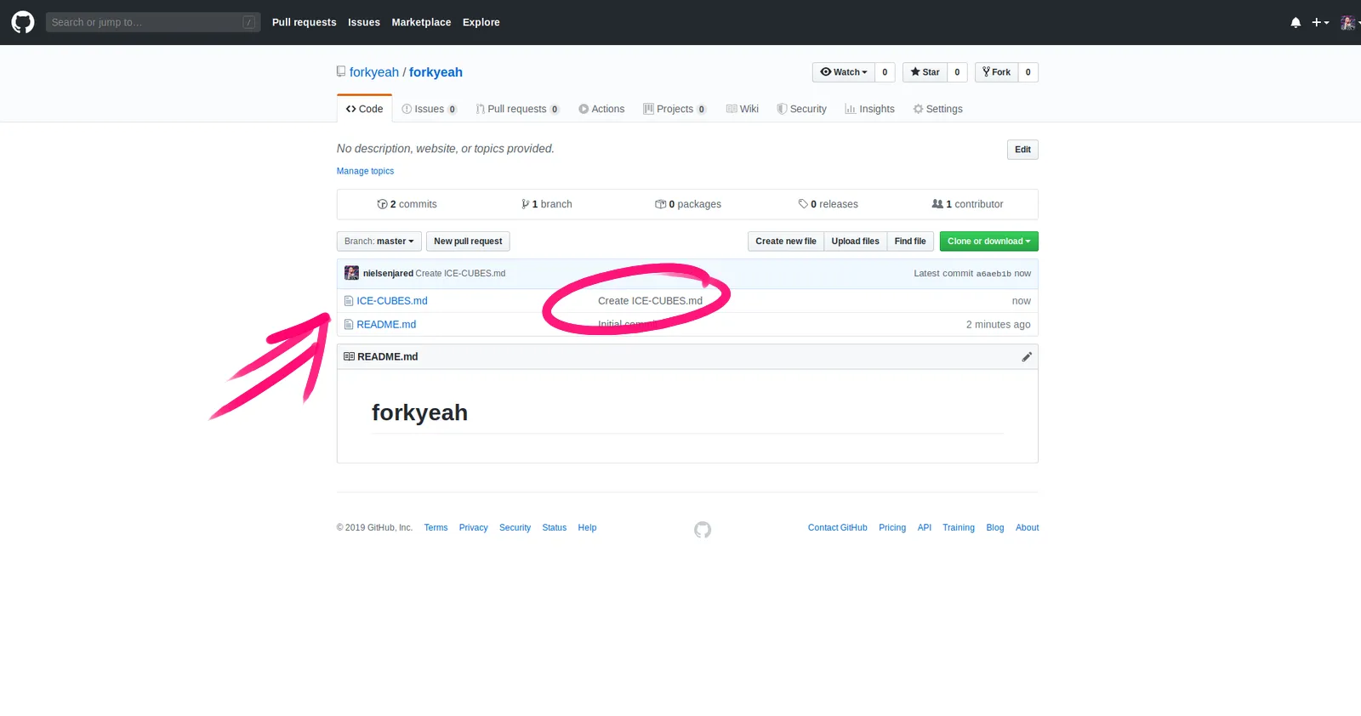Screen dimensions: 1361x716
Task: Open latest commit hash a6aeb1b
Action: click(994, 274)
